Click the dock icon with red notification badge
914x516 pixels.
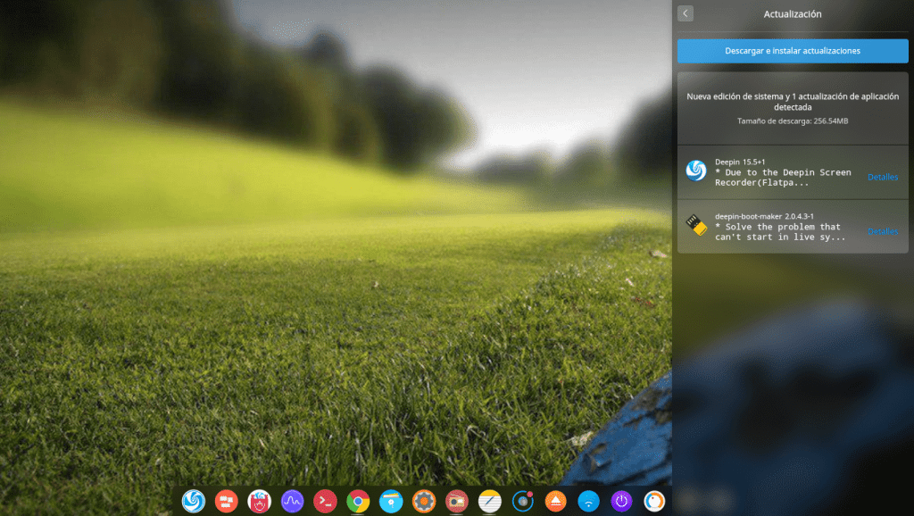[x=522, y=502]
